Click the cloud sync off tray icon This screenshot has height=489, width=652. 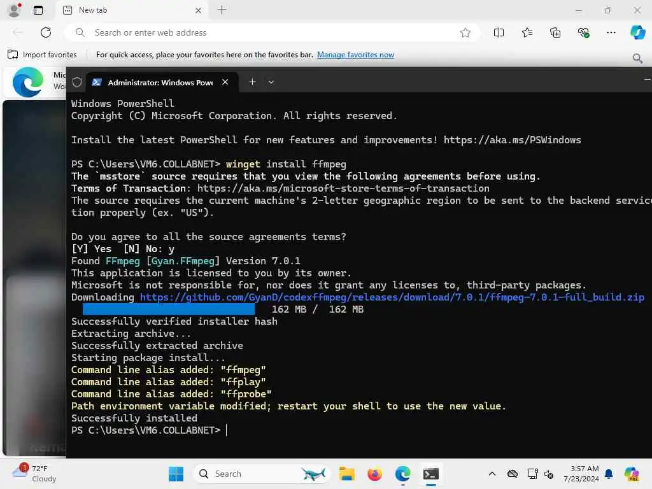(513, 474)
